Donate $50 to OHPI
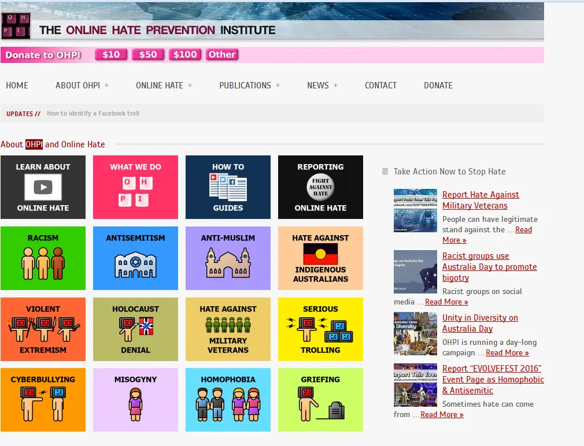The width and height of the screenshot is (584, 446). pos(148,55)
